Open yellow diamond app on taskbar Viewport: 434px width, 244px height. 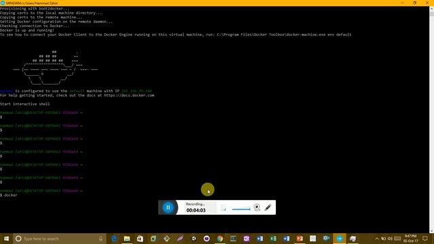point(167,239)
